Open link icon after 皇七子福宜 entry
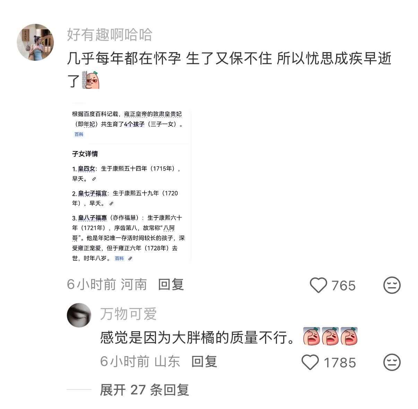The width and height of the screenshot is (418, 409). 111,203
